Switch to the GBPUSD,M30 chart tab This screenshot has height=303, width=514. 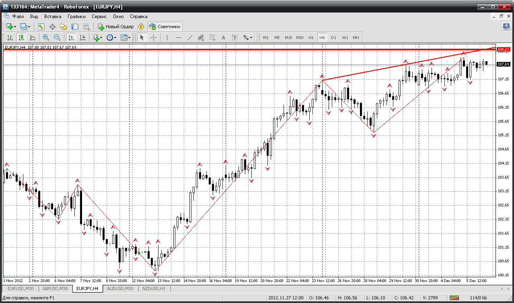[x=55, y=289]
